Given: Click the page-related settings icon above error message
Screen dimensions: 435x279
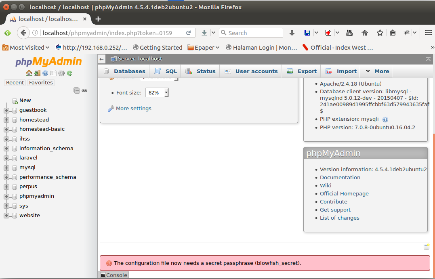Looking at the screenshot, I should pyautogui.click(x=427, y=247).
